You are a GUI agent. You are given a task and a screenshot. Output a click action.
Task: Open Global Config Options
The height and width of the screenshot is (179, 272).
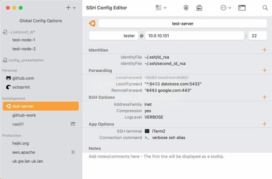40,21
